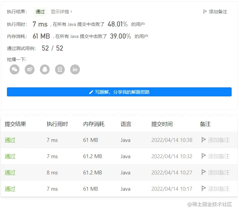
Task: Click 7 ms in the 10:17 row
Action: 52,189
